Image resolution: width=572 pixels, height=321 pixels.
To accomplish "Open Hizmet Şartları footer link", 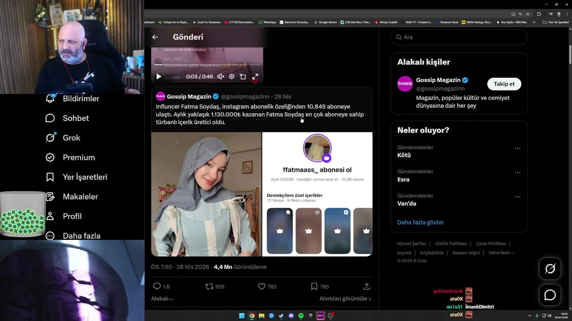I will [412, 244].
